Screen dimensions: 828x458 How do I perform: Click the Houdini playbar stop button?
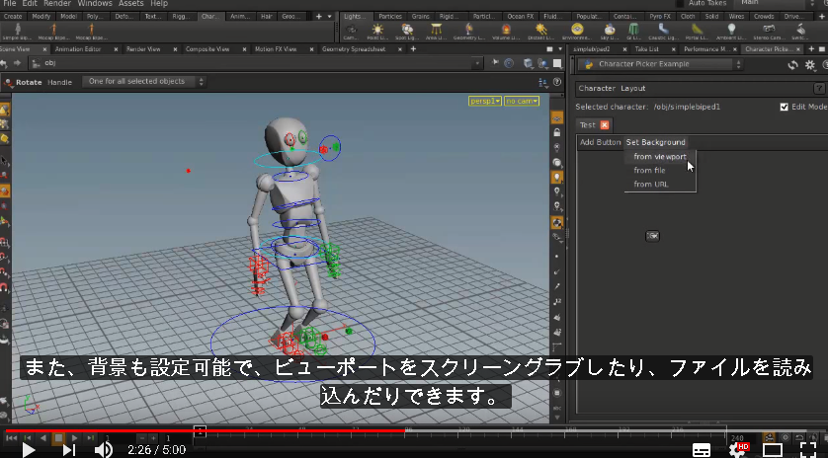pyautogui.click(x=58, y=437)
